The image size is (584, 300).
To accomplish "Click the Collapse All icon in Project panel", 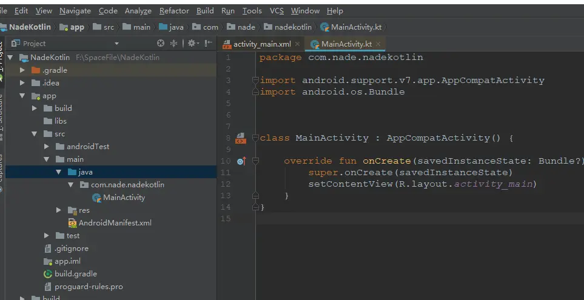I will (173, 43).
